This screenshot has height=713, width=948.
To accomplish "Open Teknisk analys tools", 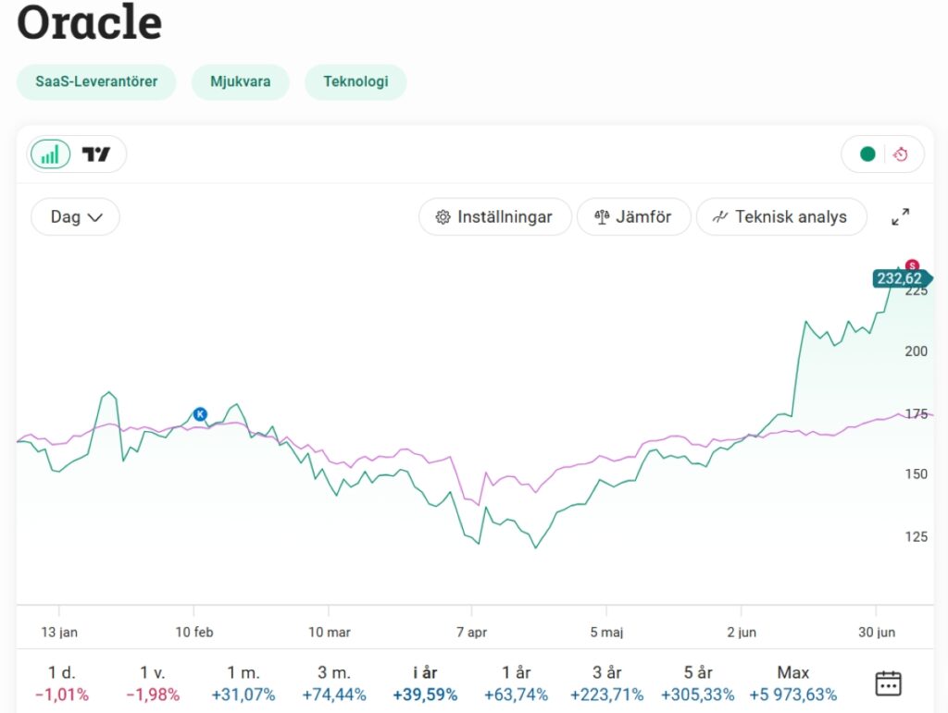I will pos(781,216).
